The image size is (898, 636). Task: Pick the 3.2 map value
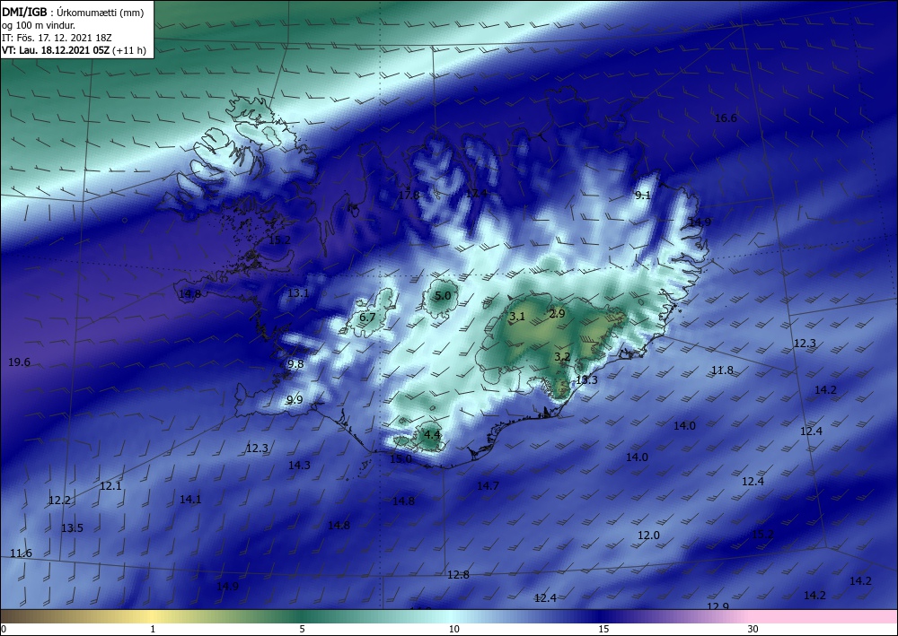(x=562, y=357)
